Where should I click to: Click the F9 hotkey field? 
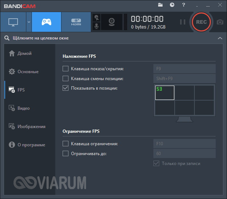pyautogui.click(x=185, y=69)
